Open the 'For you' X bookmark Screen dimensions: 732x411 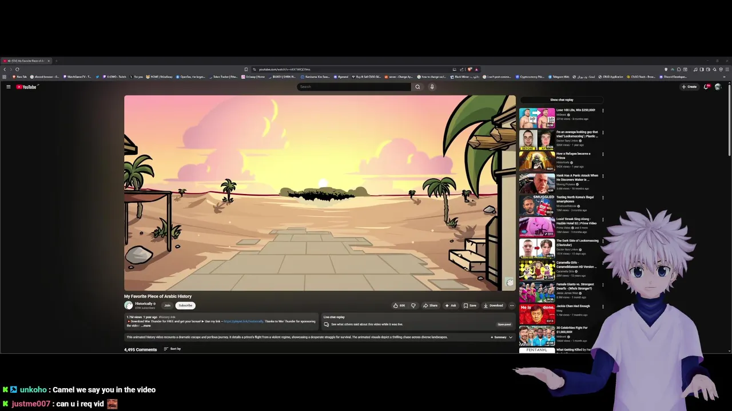pos(137,76)
